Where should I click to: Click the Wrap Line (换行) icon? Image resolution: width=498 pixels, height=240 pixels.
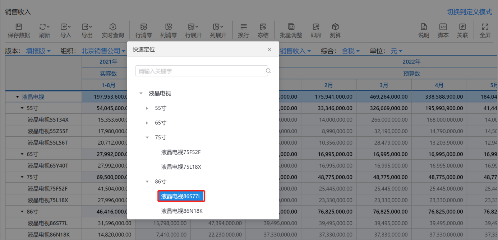tap(243, 27)
